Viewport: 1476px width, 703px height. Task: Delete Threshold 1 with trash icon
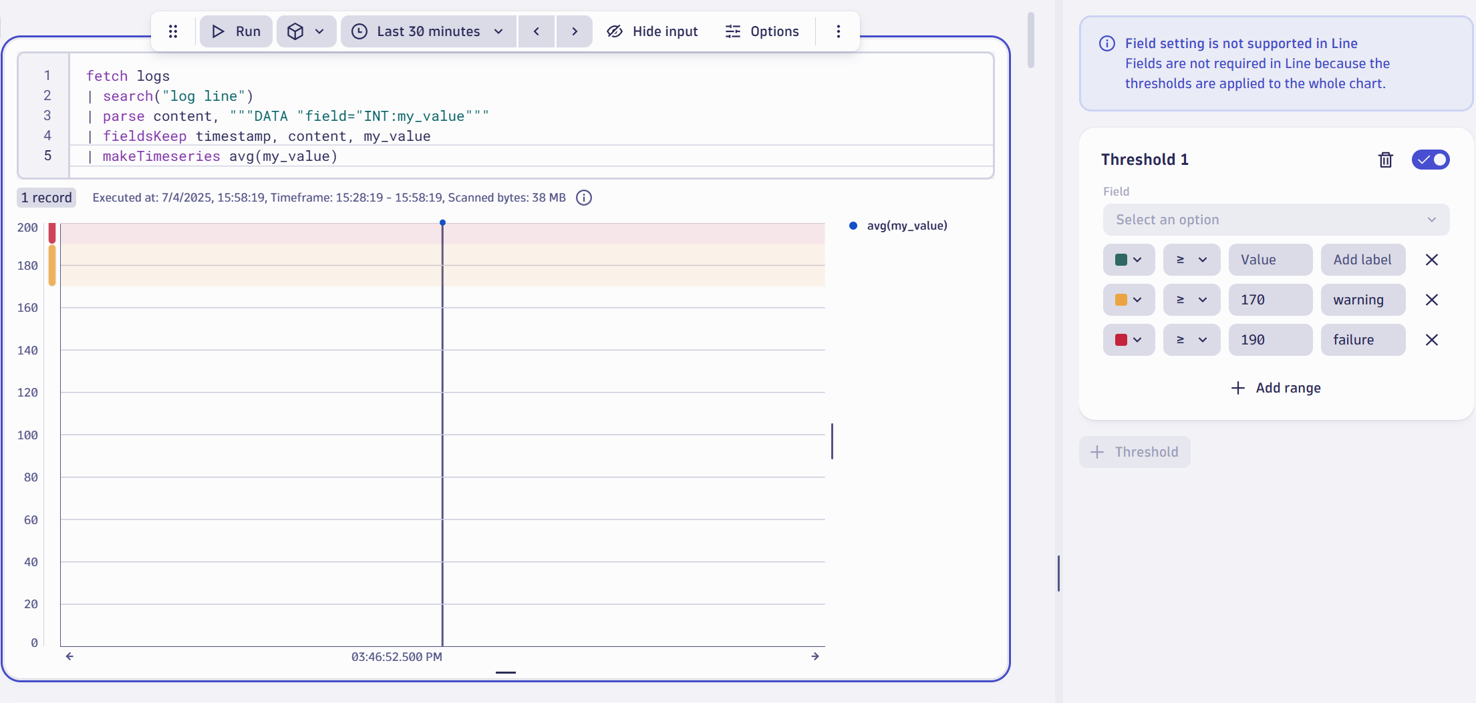coord(1386,160)
